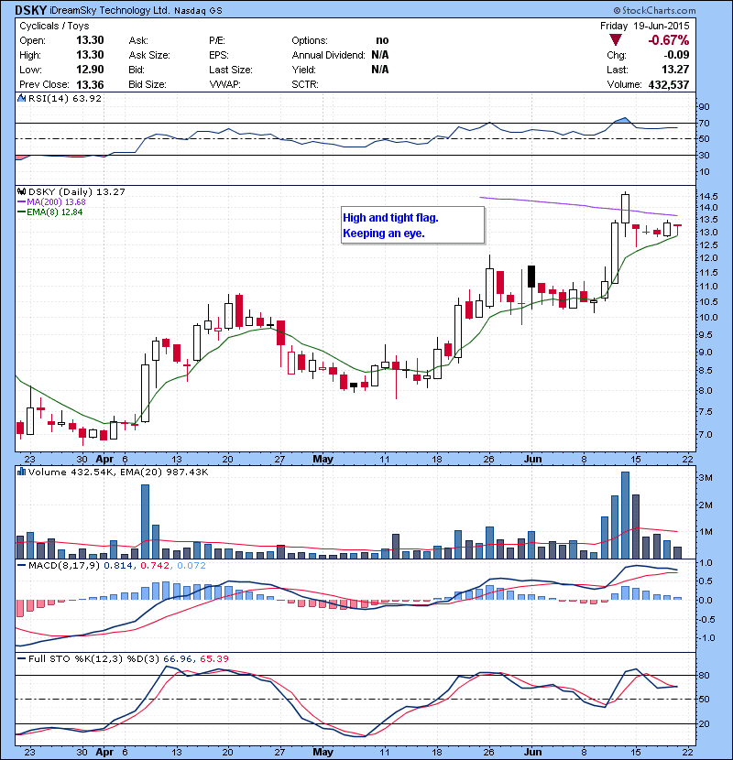The image size is (733, 760).
Task: Click the stochastic %D value 65.39
Action: pos(214,658)
